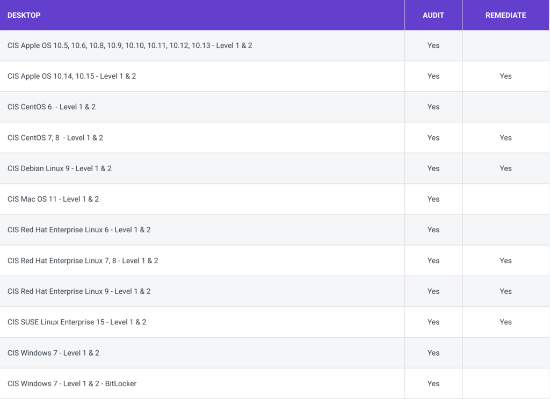Click Audit Yes for Apple OS 10.14, 10.15
Viewport: 550px width, 399px height.
pyautogui.click(x=433, y=76)
